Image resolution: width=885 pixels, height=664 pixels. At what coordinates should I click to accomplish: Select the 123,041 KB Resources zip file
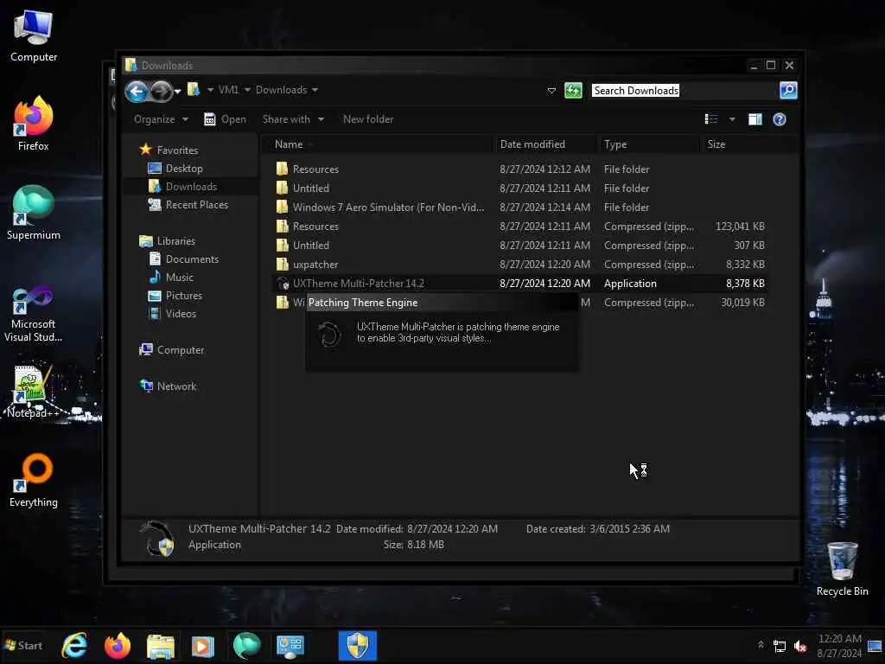click(x=519, y=227)
